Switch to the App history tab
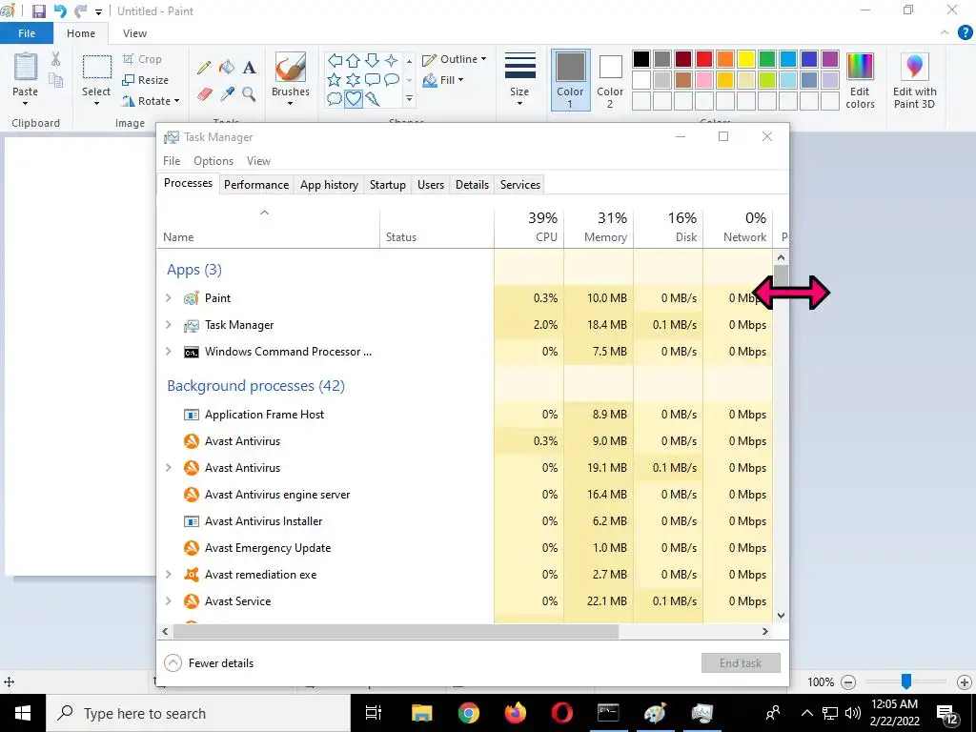The image size is (976, 732). [329, 185]
